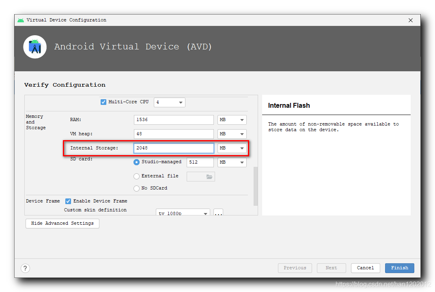This screenshot has width=435, height=292.
Task: Open the VM heap unit dropdown
Action: tap(232, 134)
